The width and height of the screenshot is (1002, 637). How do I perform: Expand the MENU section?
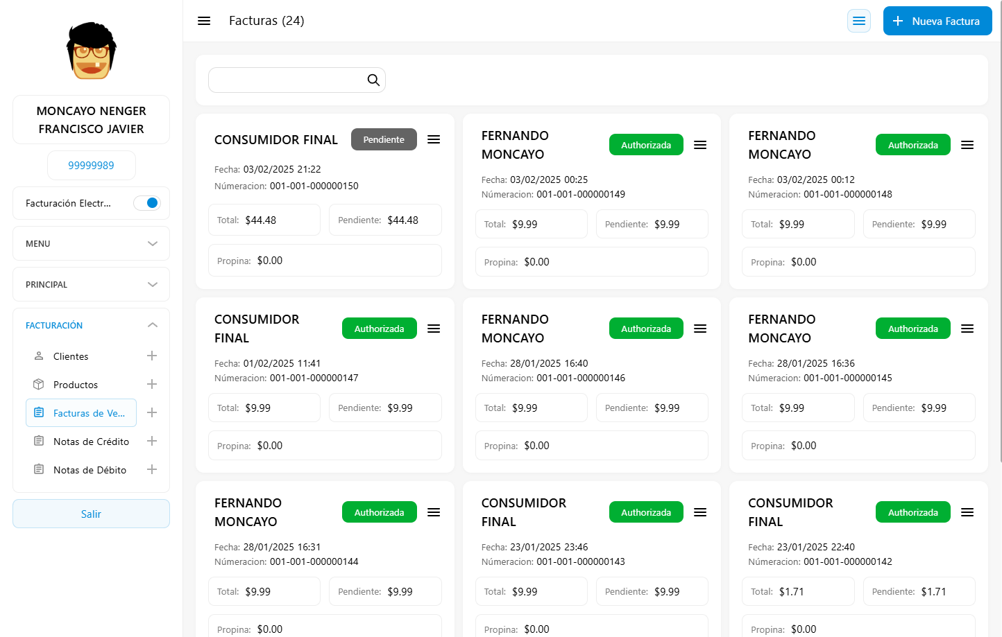click(x=91, y=243)
